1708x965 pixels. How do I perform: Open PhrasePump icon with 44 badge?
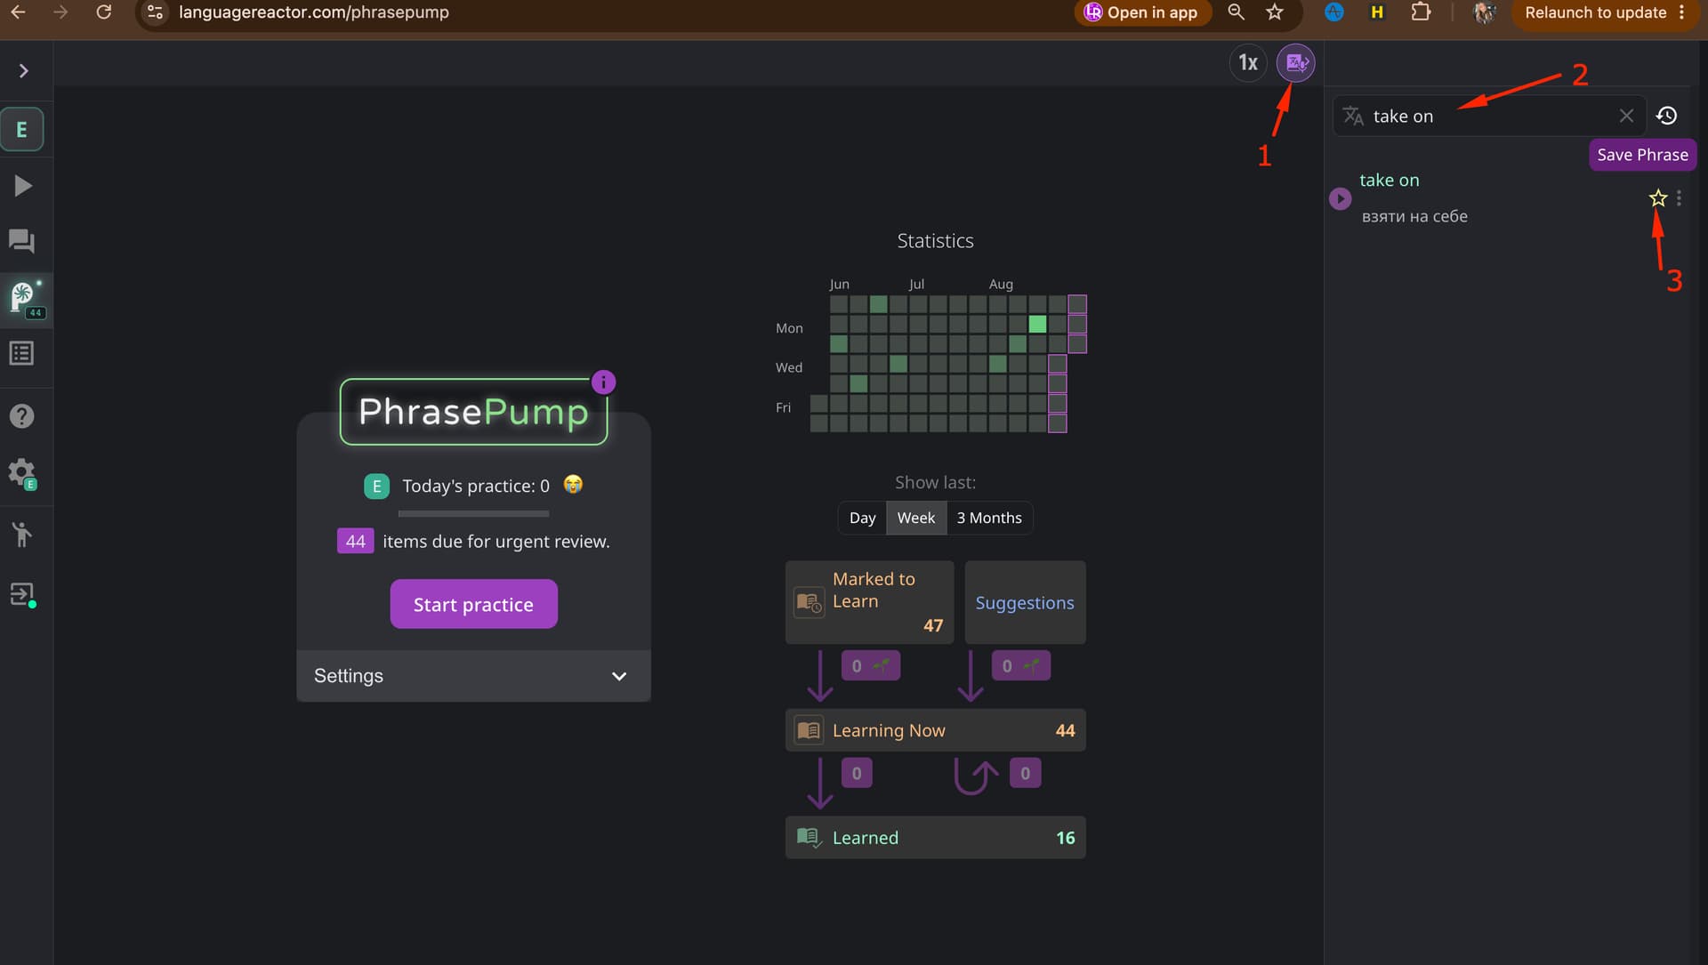[25, 300]
